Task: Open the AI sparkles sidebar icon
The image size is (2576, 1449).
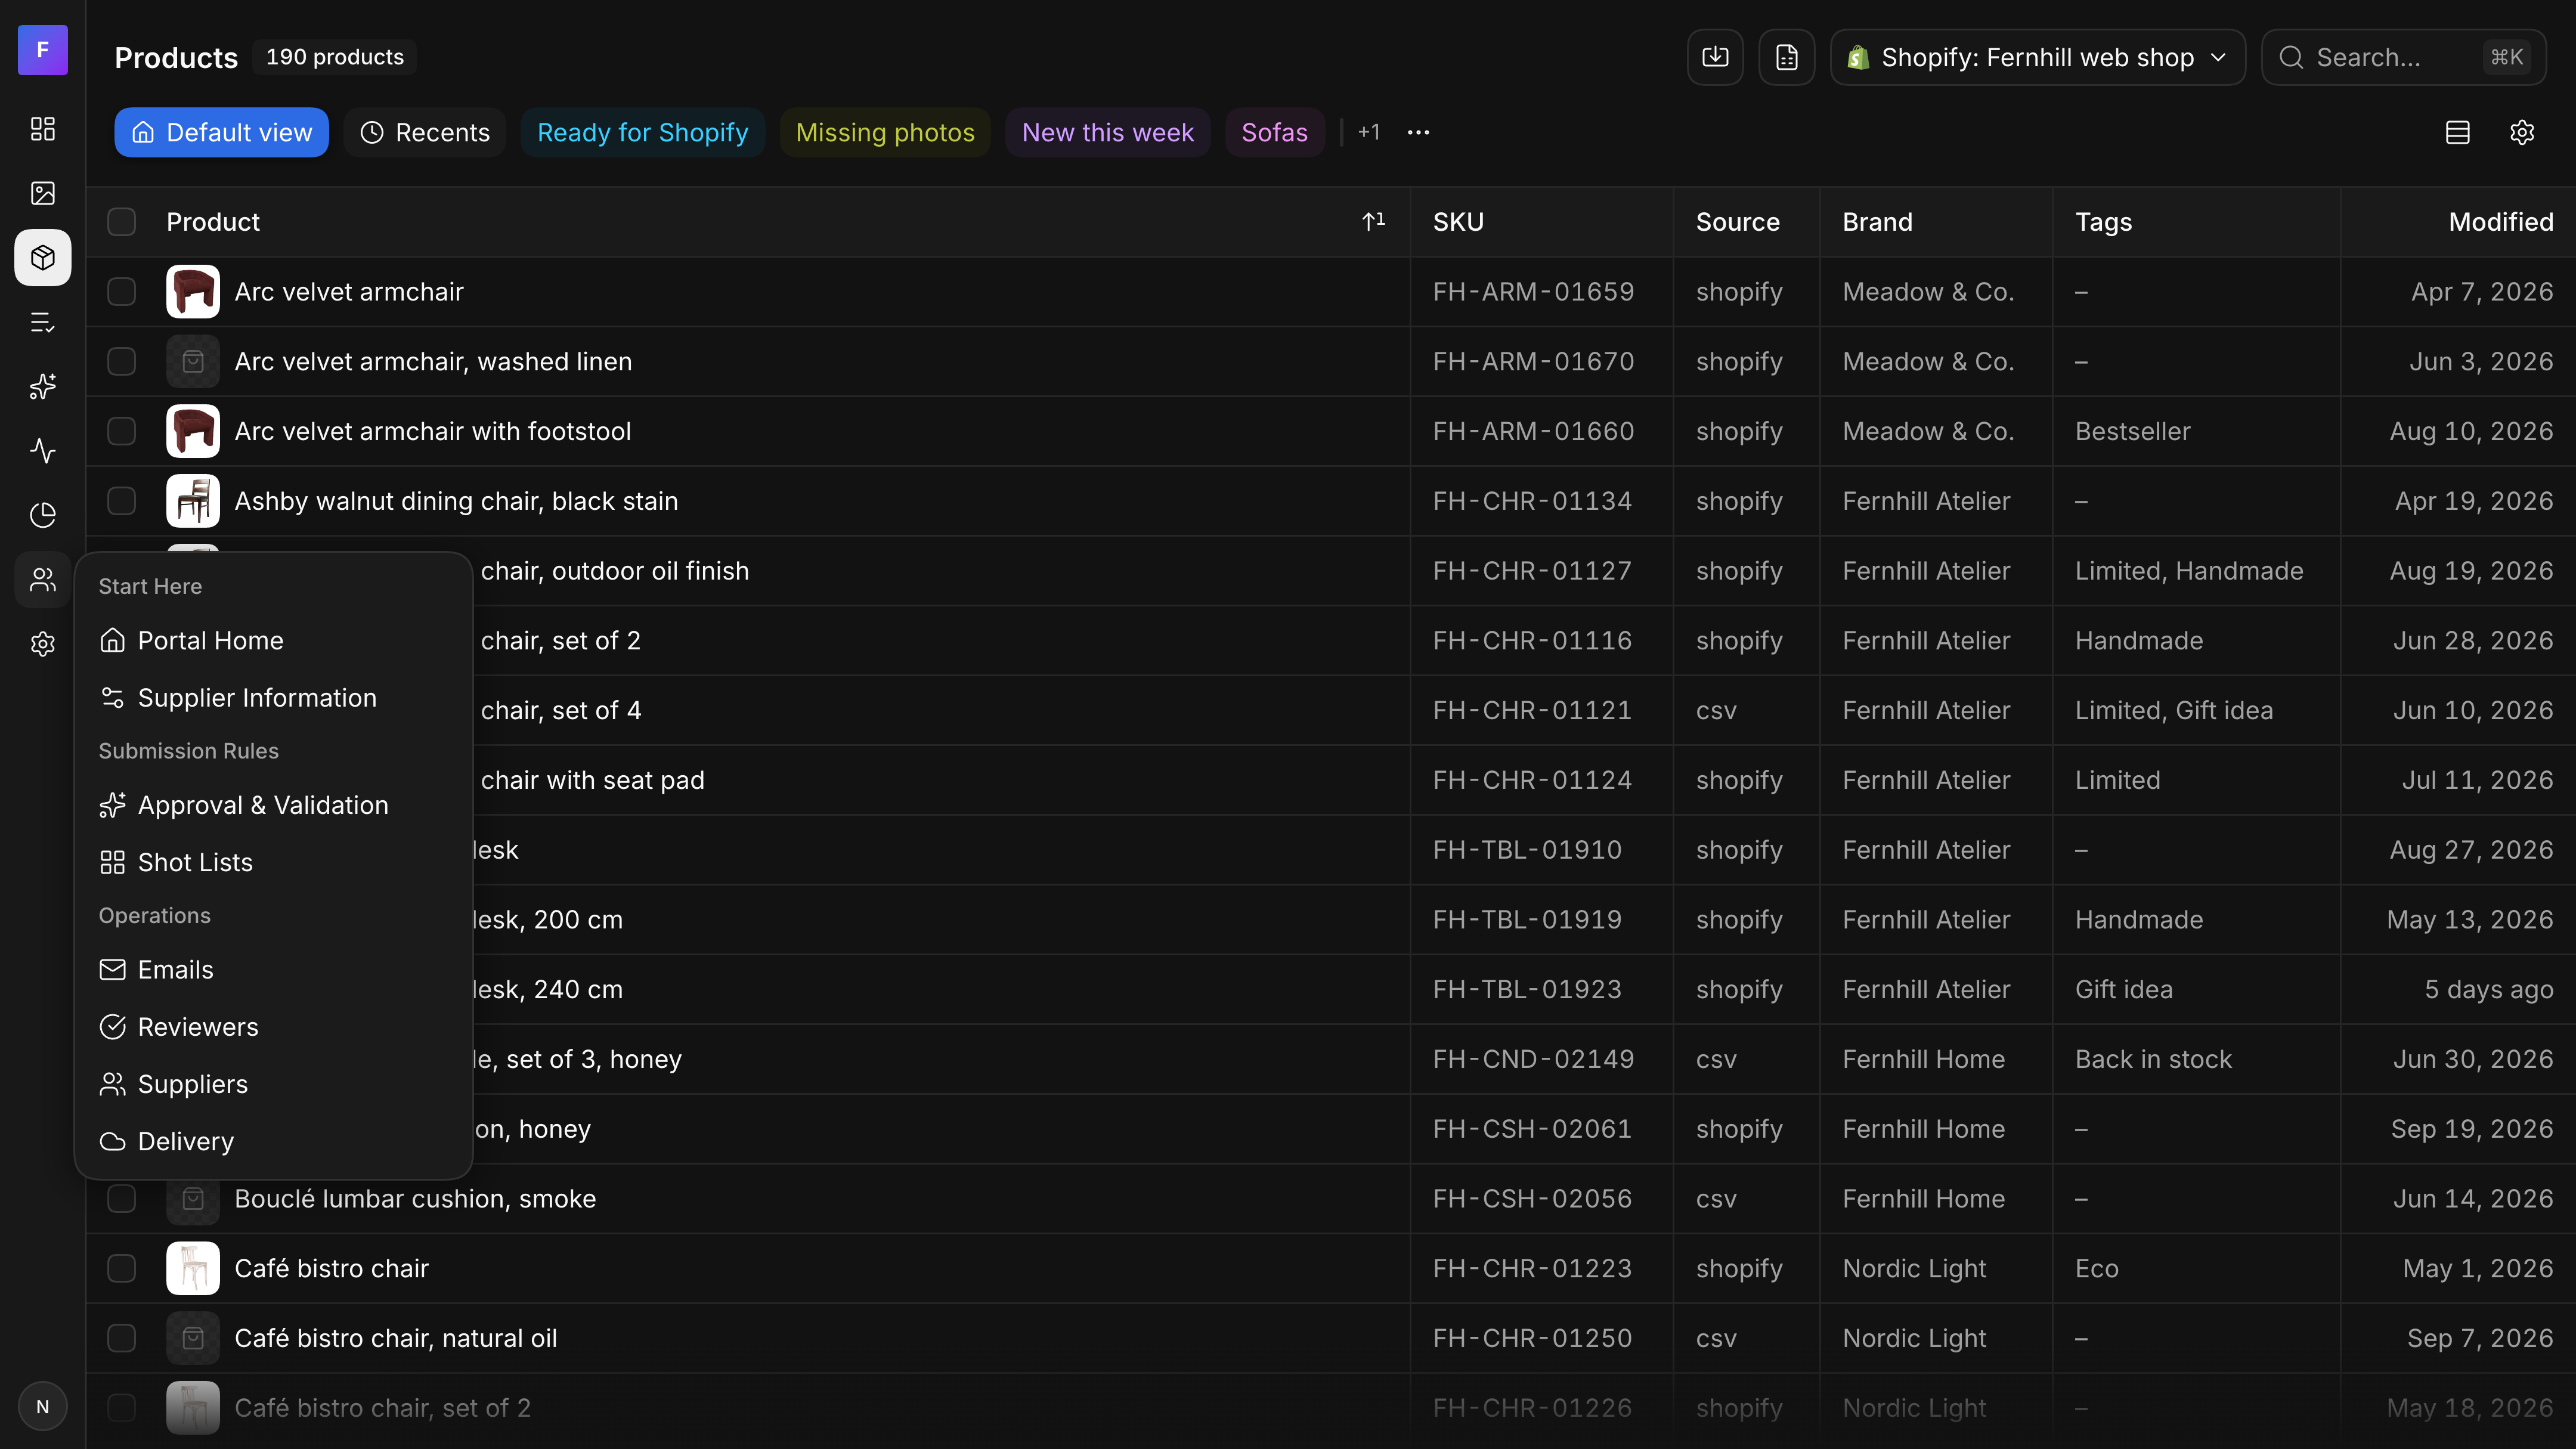Action: pos(43,386)
